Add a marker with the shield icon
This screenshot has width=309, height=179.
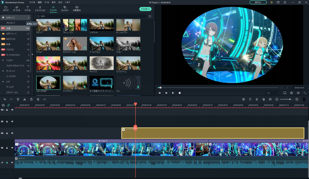pyautogui.click(x=250, y=99)
